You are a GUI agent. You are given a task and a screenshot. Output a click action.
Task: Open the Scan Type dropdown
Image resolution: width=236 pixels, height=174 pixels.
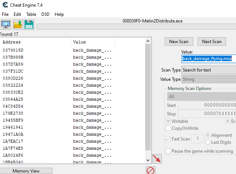tap(209, 70)
